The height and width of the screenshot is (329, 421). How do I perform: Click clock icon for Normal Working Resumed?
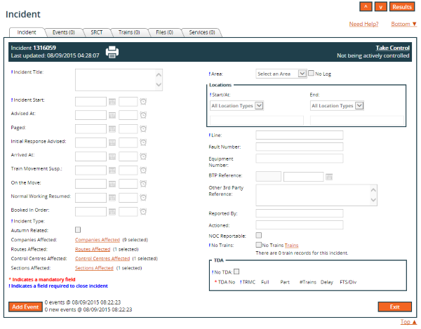143,197
